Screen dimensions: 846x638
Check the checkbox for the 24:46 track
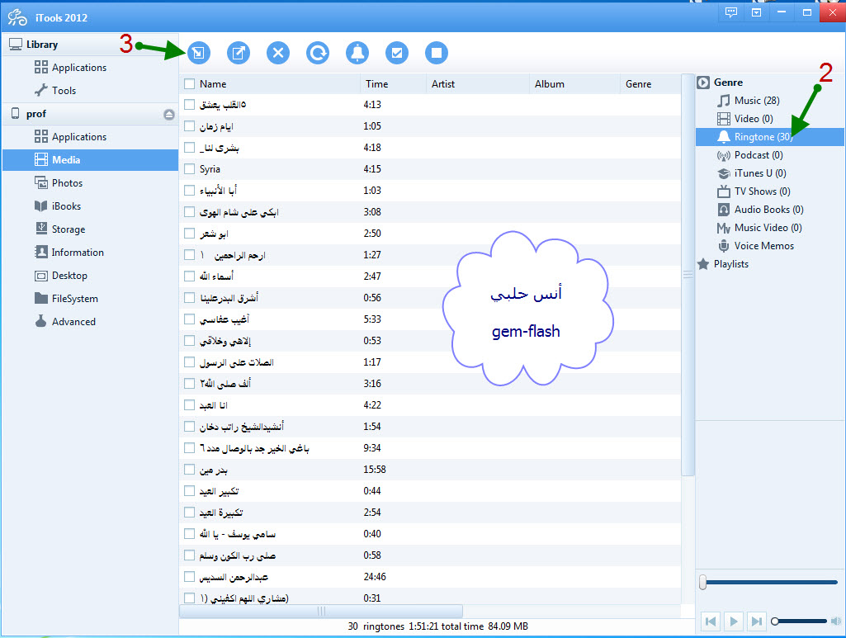coord(189,577)
